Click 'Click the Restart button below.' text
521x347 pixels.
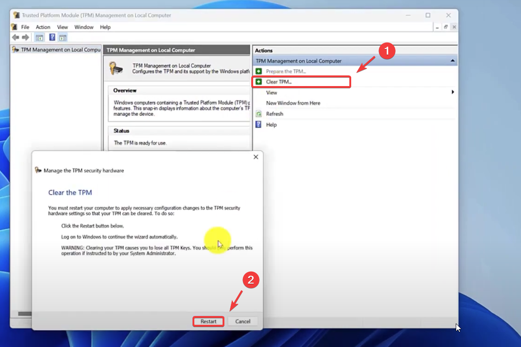click(93, 226)
